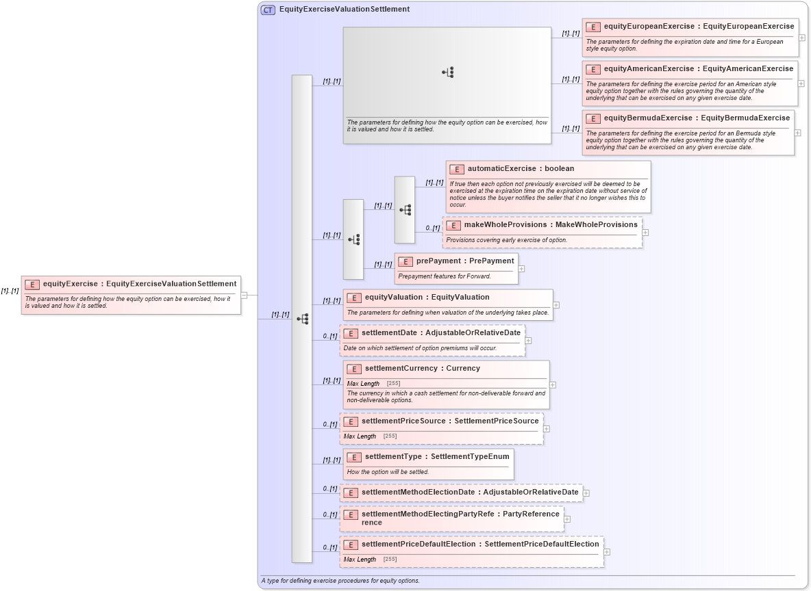Click the E icon of settlementPriceSource
This screenshot has width=811, height=591.
click(351, 422)
